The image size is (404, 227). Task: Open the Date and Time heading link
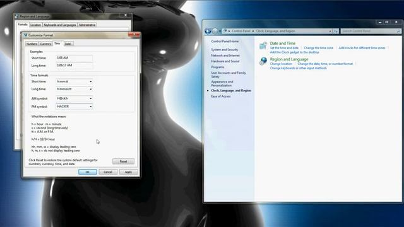(283, 44)
